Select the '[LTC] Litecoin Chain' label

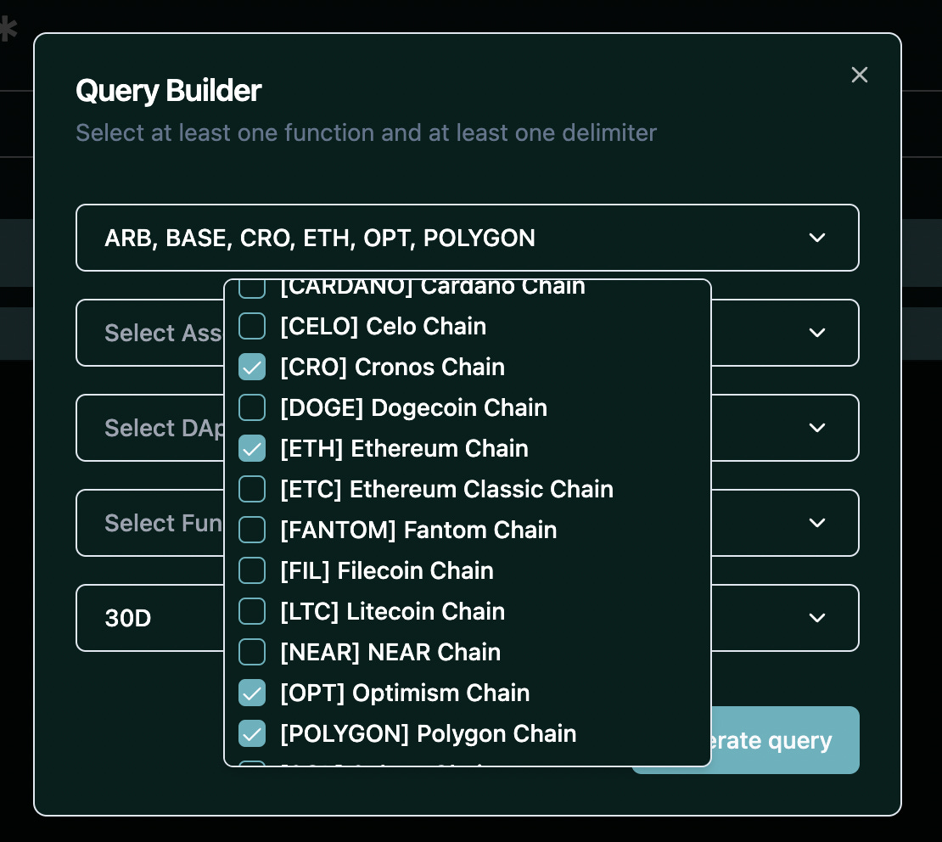392,611
